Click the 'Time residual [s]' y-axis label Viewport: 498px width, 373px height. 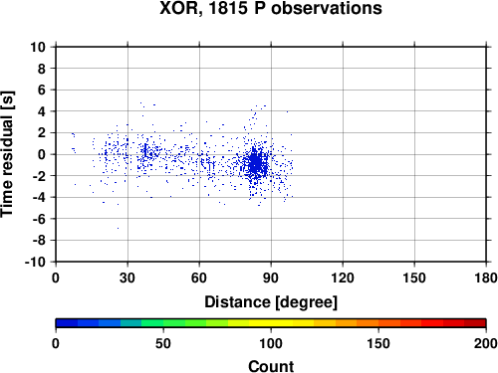pyautogui.click(x=7, y=154)
